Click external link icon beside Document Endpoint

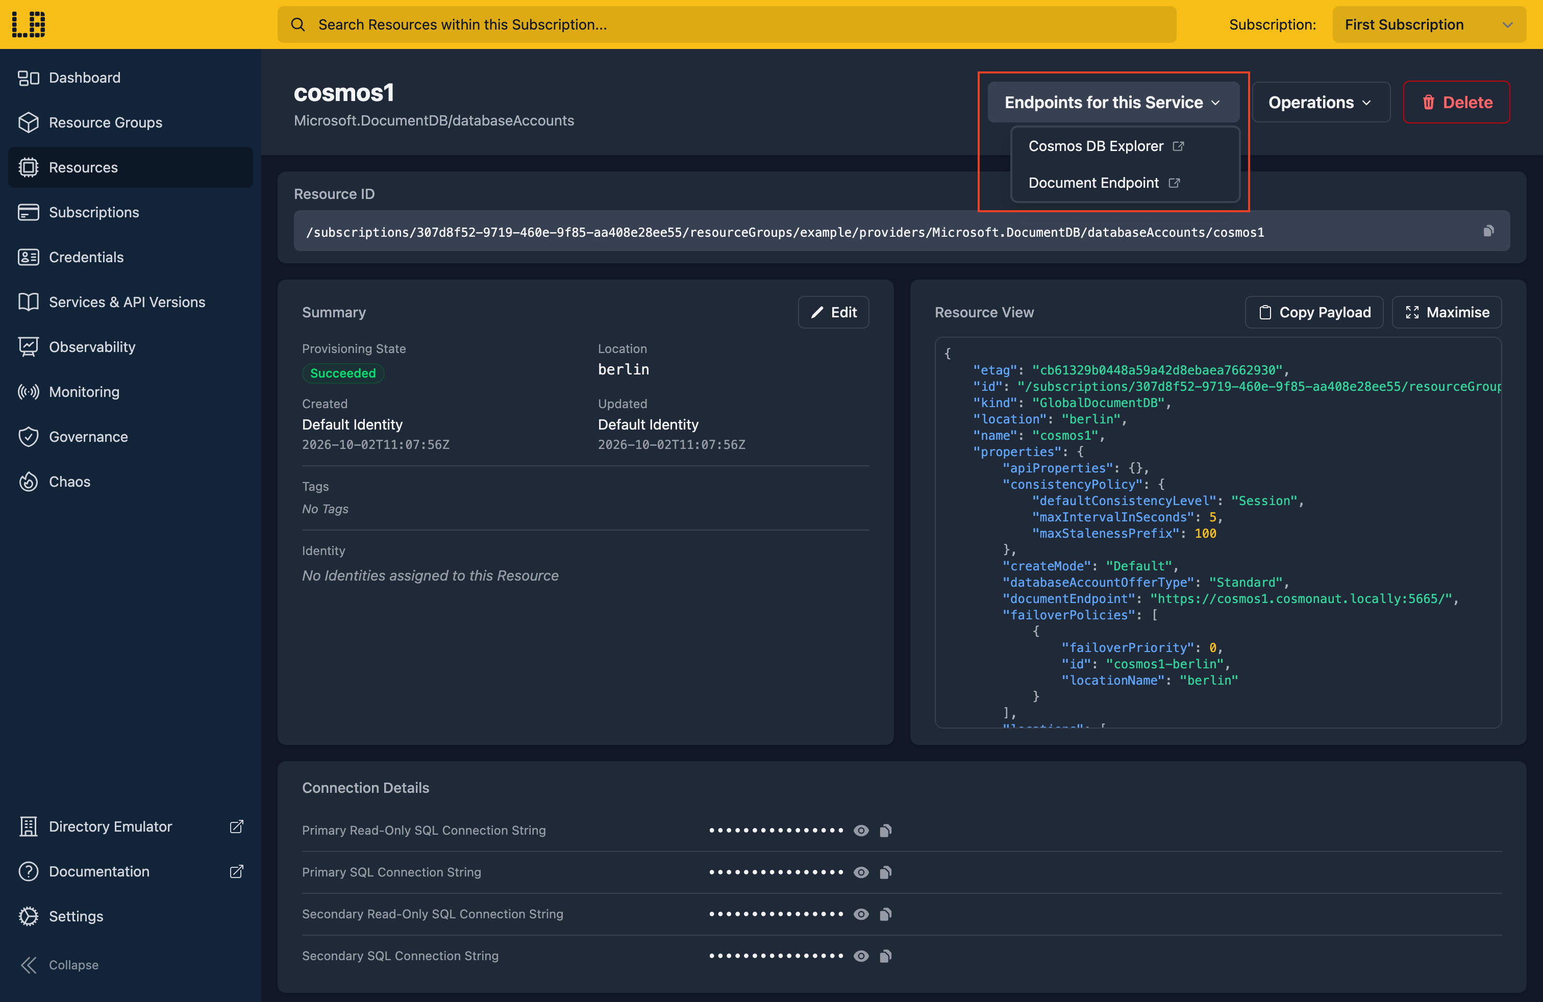(1174, 184)
